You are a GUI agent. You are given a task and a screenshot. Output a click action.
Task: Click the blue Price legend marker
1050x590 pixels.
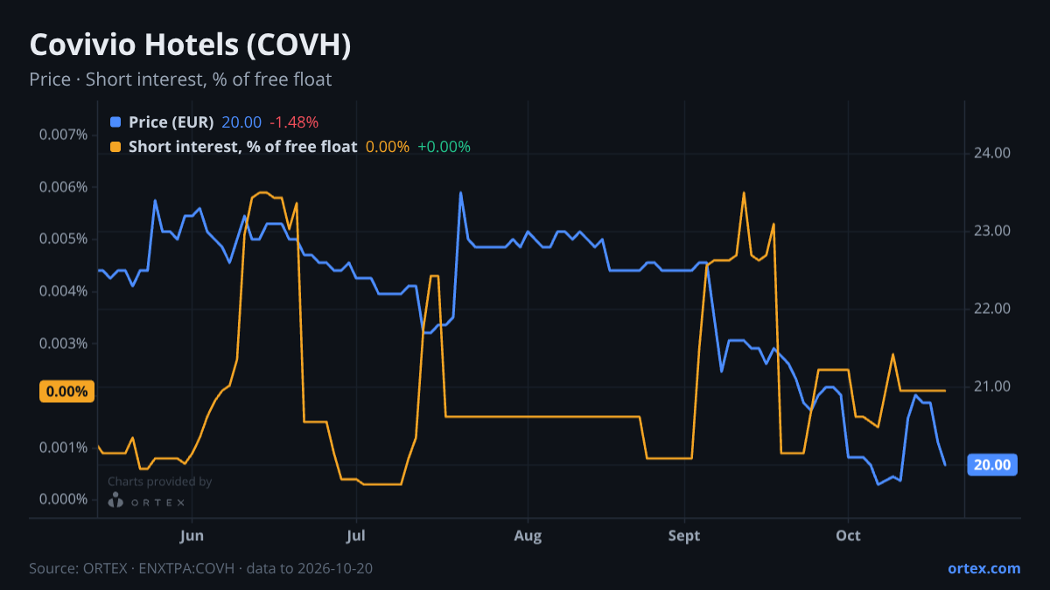point(116,122)
